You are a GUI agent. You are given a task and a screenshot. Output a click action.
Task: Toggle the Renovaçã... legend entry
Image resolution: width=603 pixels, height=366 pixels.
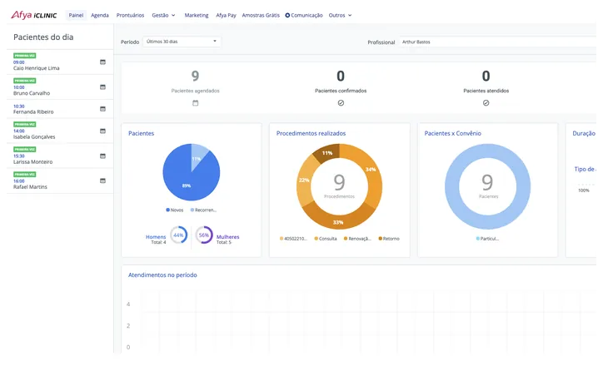[357, 239]
